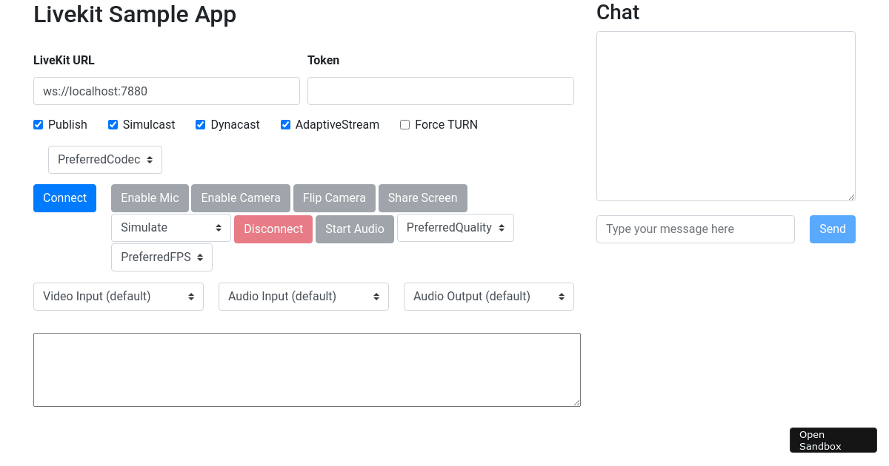This screenshot has width=889, height=466.
Task: Disconnect from the room
Action: click(x=273, y=229)
